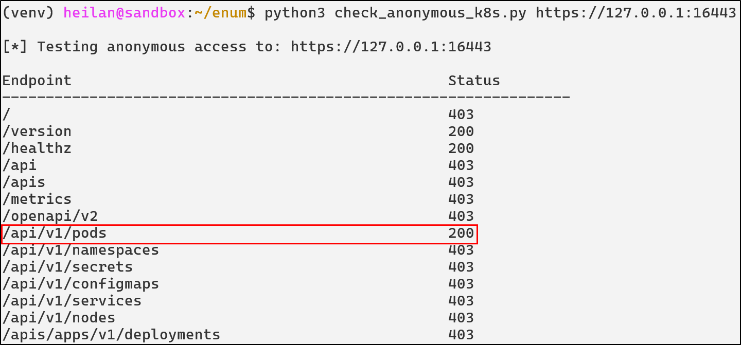Screen dimensions: 741x345
Task: Click the URL in the Testing anonymous access line
Action: [x=391, y=47]
